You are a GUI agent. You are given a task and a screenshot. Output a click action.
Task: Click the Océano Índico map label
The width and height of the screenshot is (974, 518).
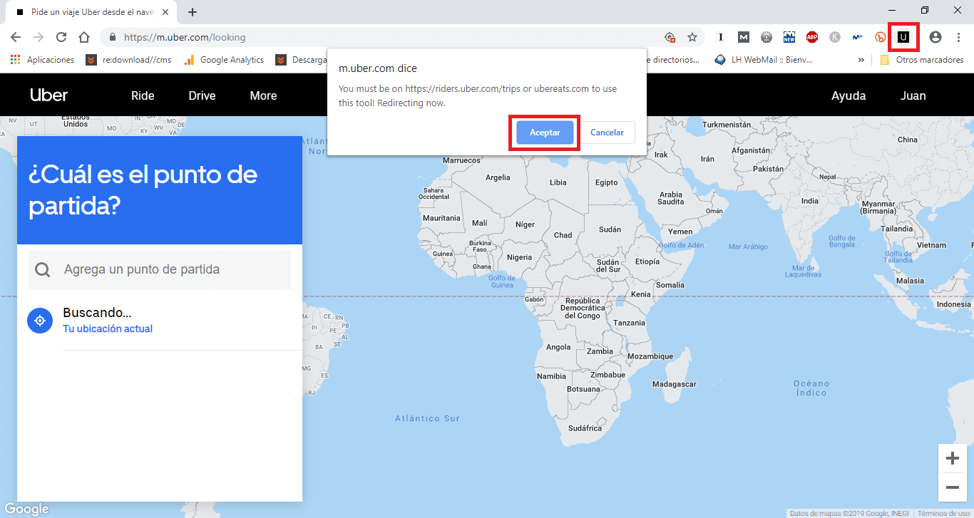point(811,388)
